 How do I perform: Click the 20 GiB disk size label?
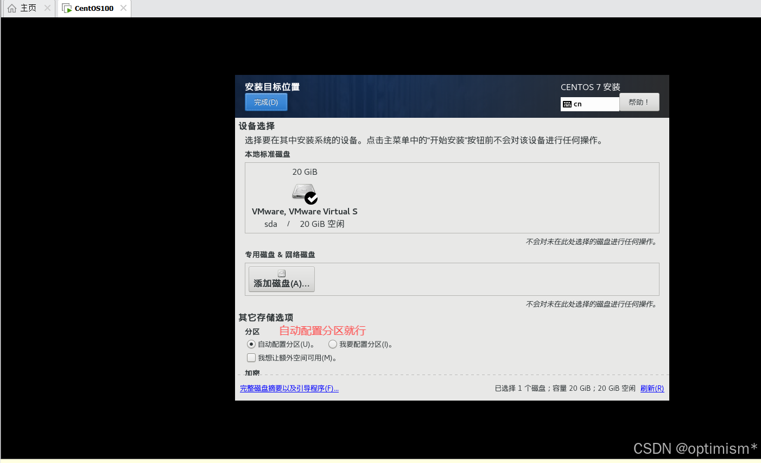point(305,172)
